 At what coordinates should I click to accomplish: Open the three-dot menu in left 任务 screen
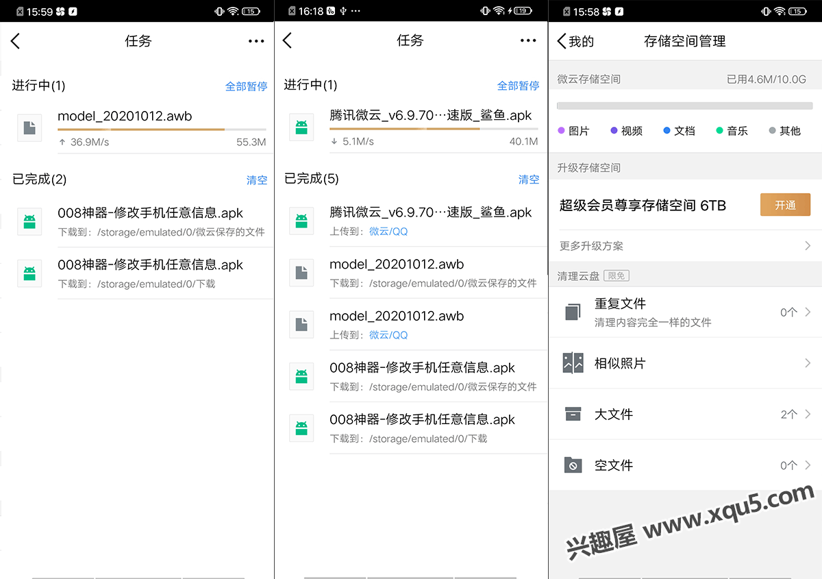pyautogui.click(x=256, y=41)
